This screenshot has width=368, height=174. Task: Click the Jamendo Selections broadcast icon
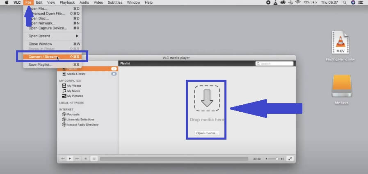point(64,120)
